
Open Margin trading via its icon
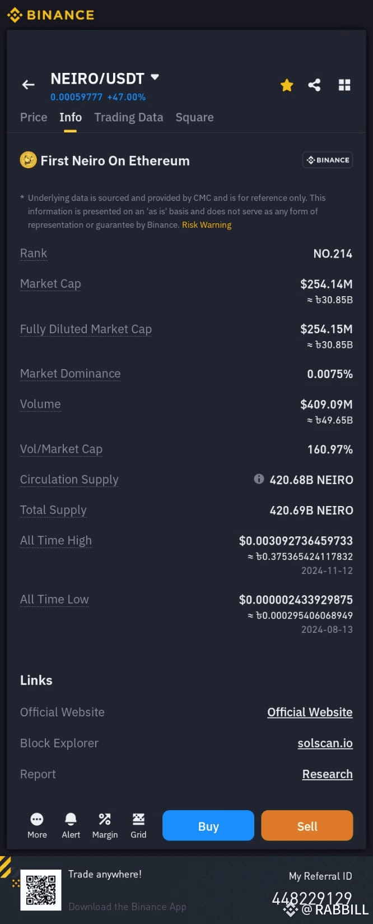pos(104,825)
